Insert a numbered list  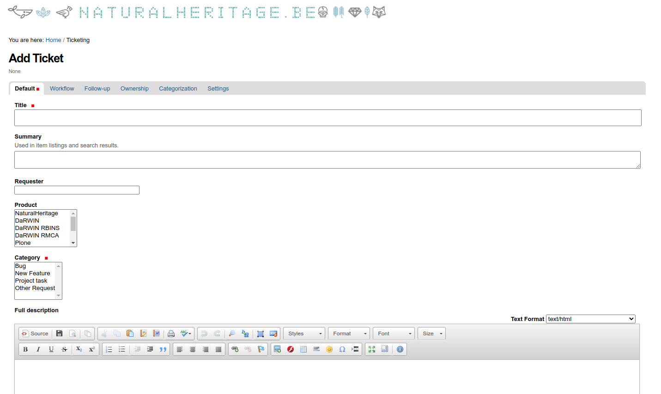click(109, 349)
